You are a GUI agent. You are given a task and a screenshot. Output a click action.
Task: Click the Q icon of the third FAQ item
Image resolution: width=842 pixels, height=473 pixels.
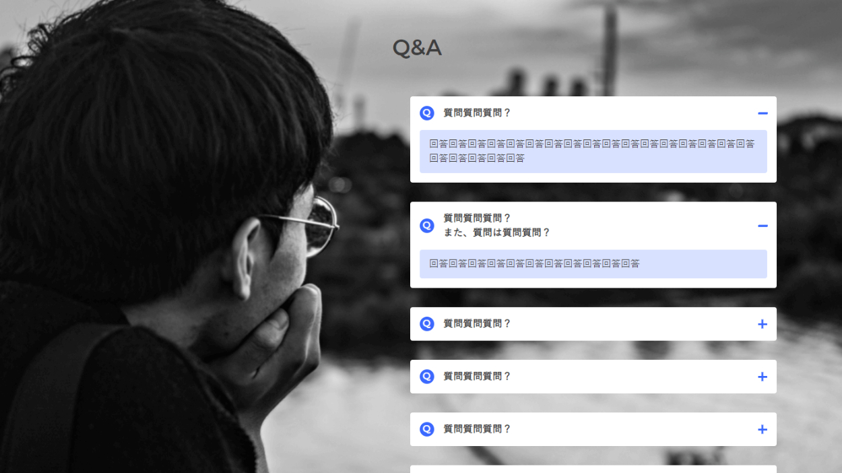(427, 324)
